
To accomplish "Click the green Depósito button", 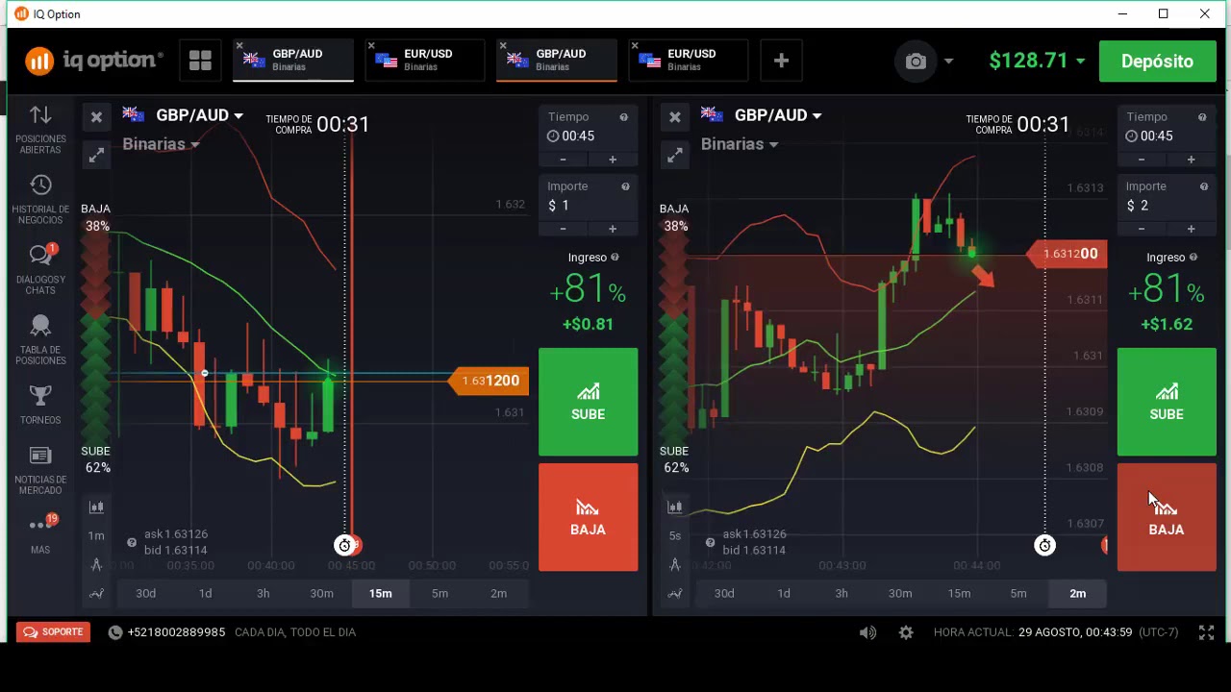I will [1157, 61].
